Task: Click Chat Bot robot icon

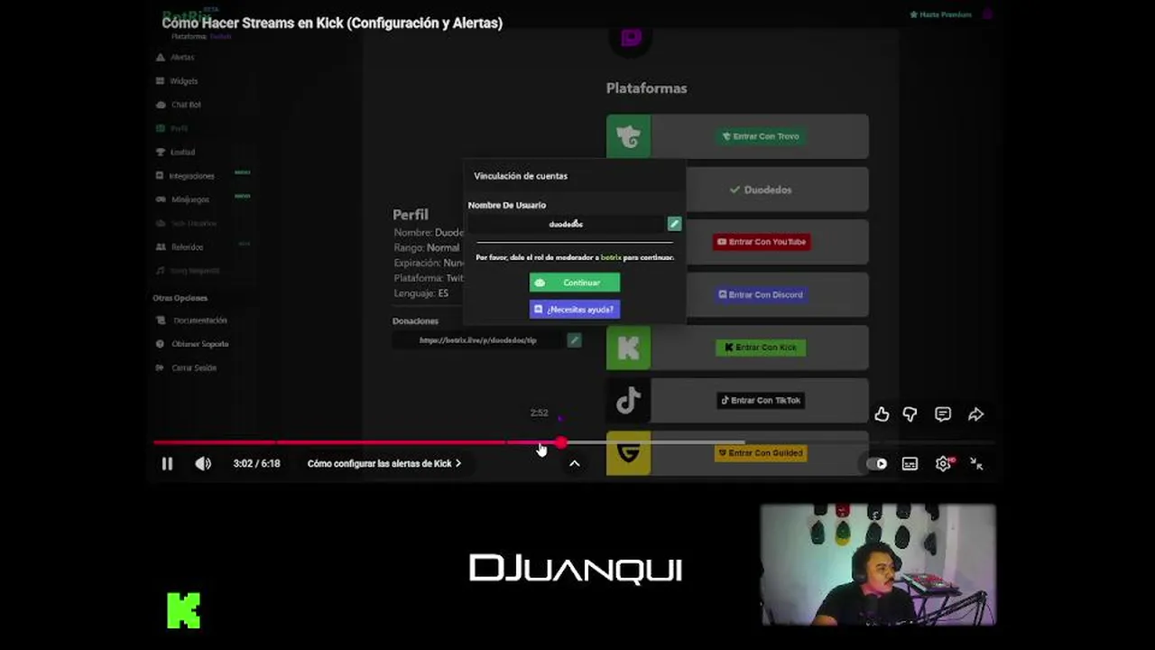Action: coord(160,105)
